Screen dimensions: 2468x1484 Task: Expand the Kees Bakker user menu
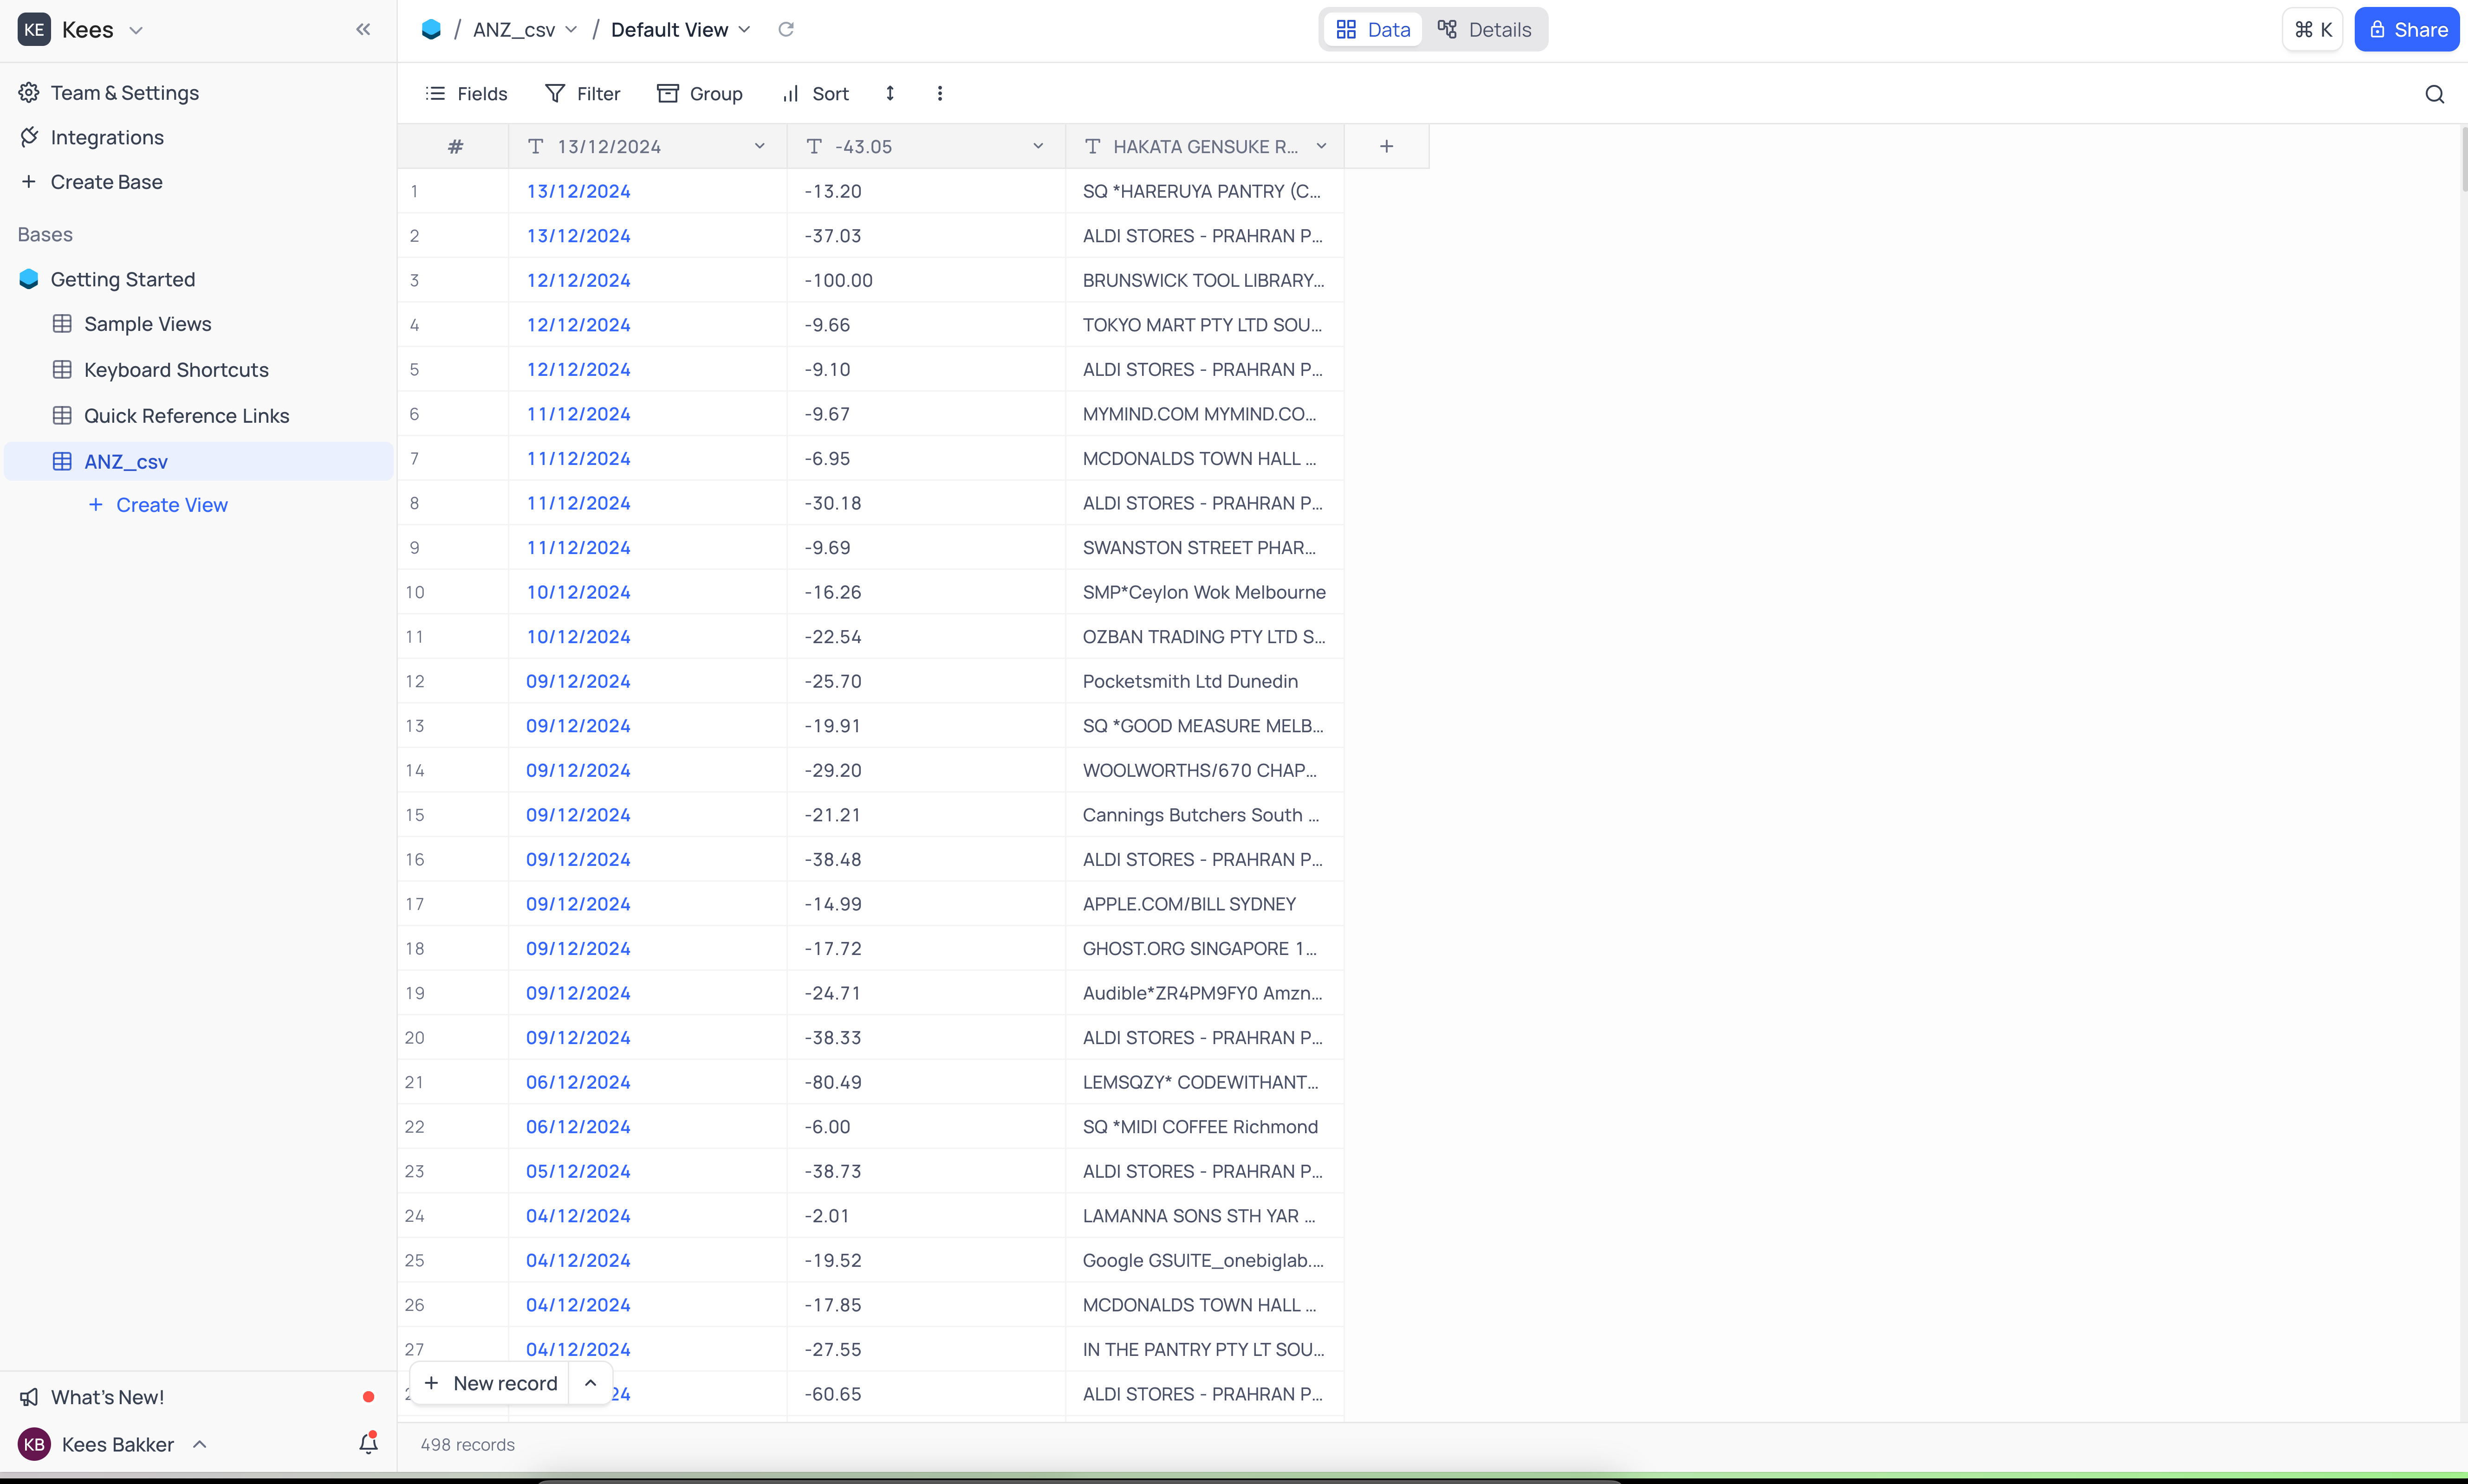199,1444
